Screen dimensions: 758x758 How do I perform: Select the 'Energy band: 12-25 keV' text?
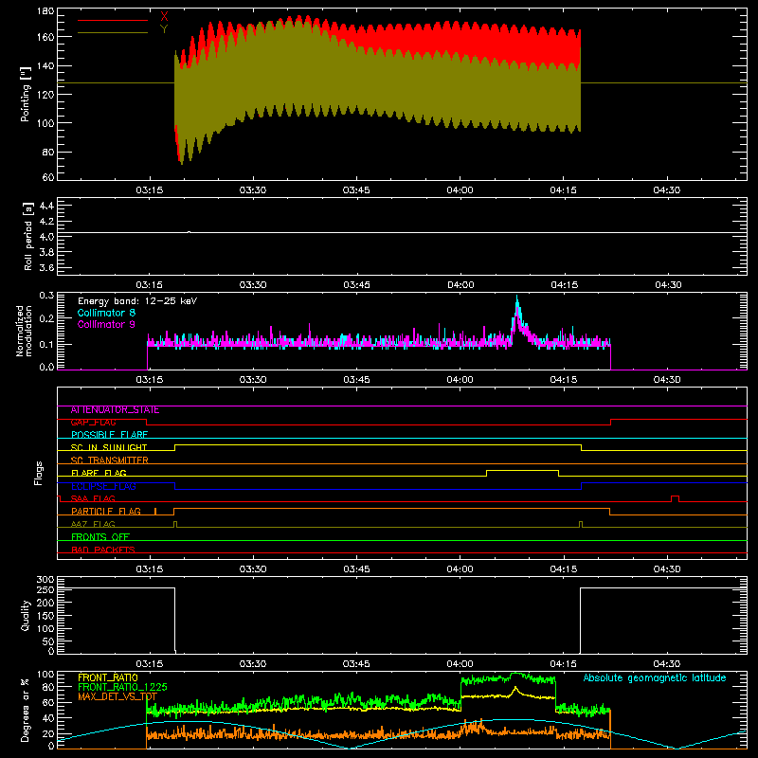point(137,301)
